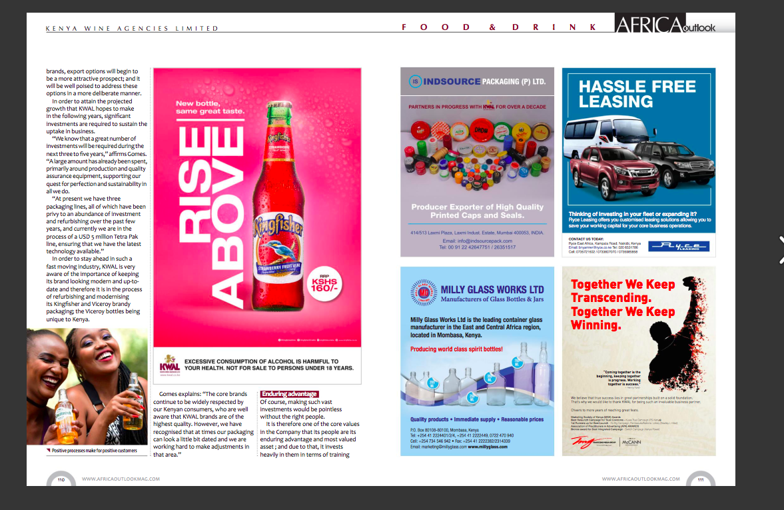Open the www.millyglass.com website link

coord(488,447)
